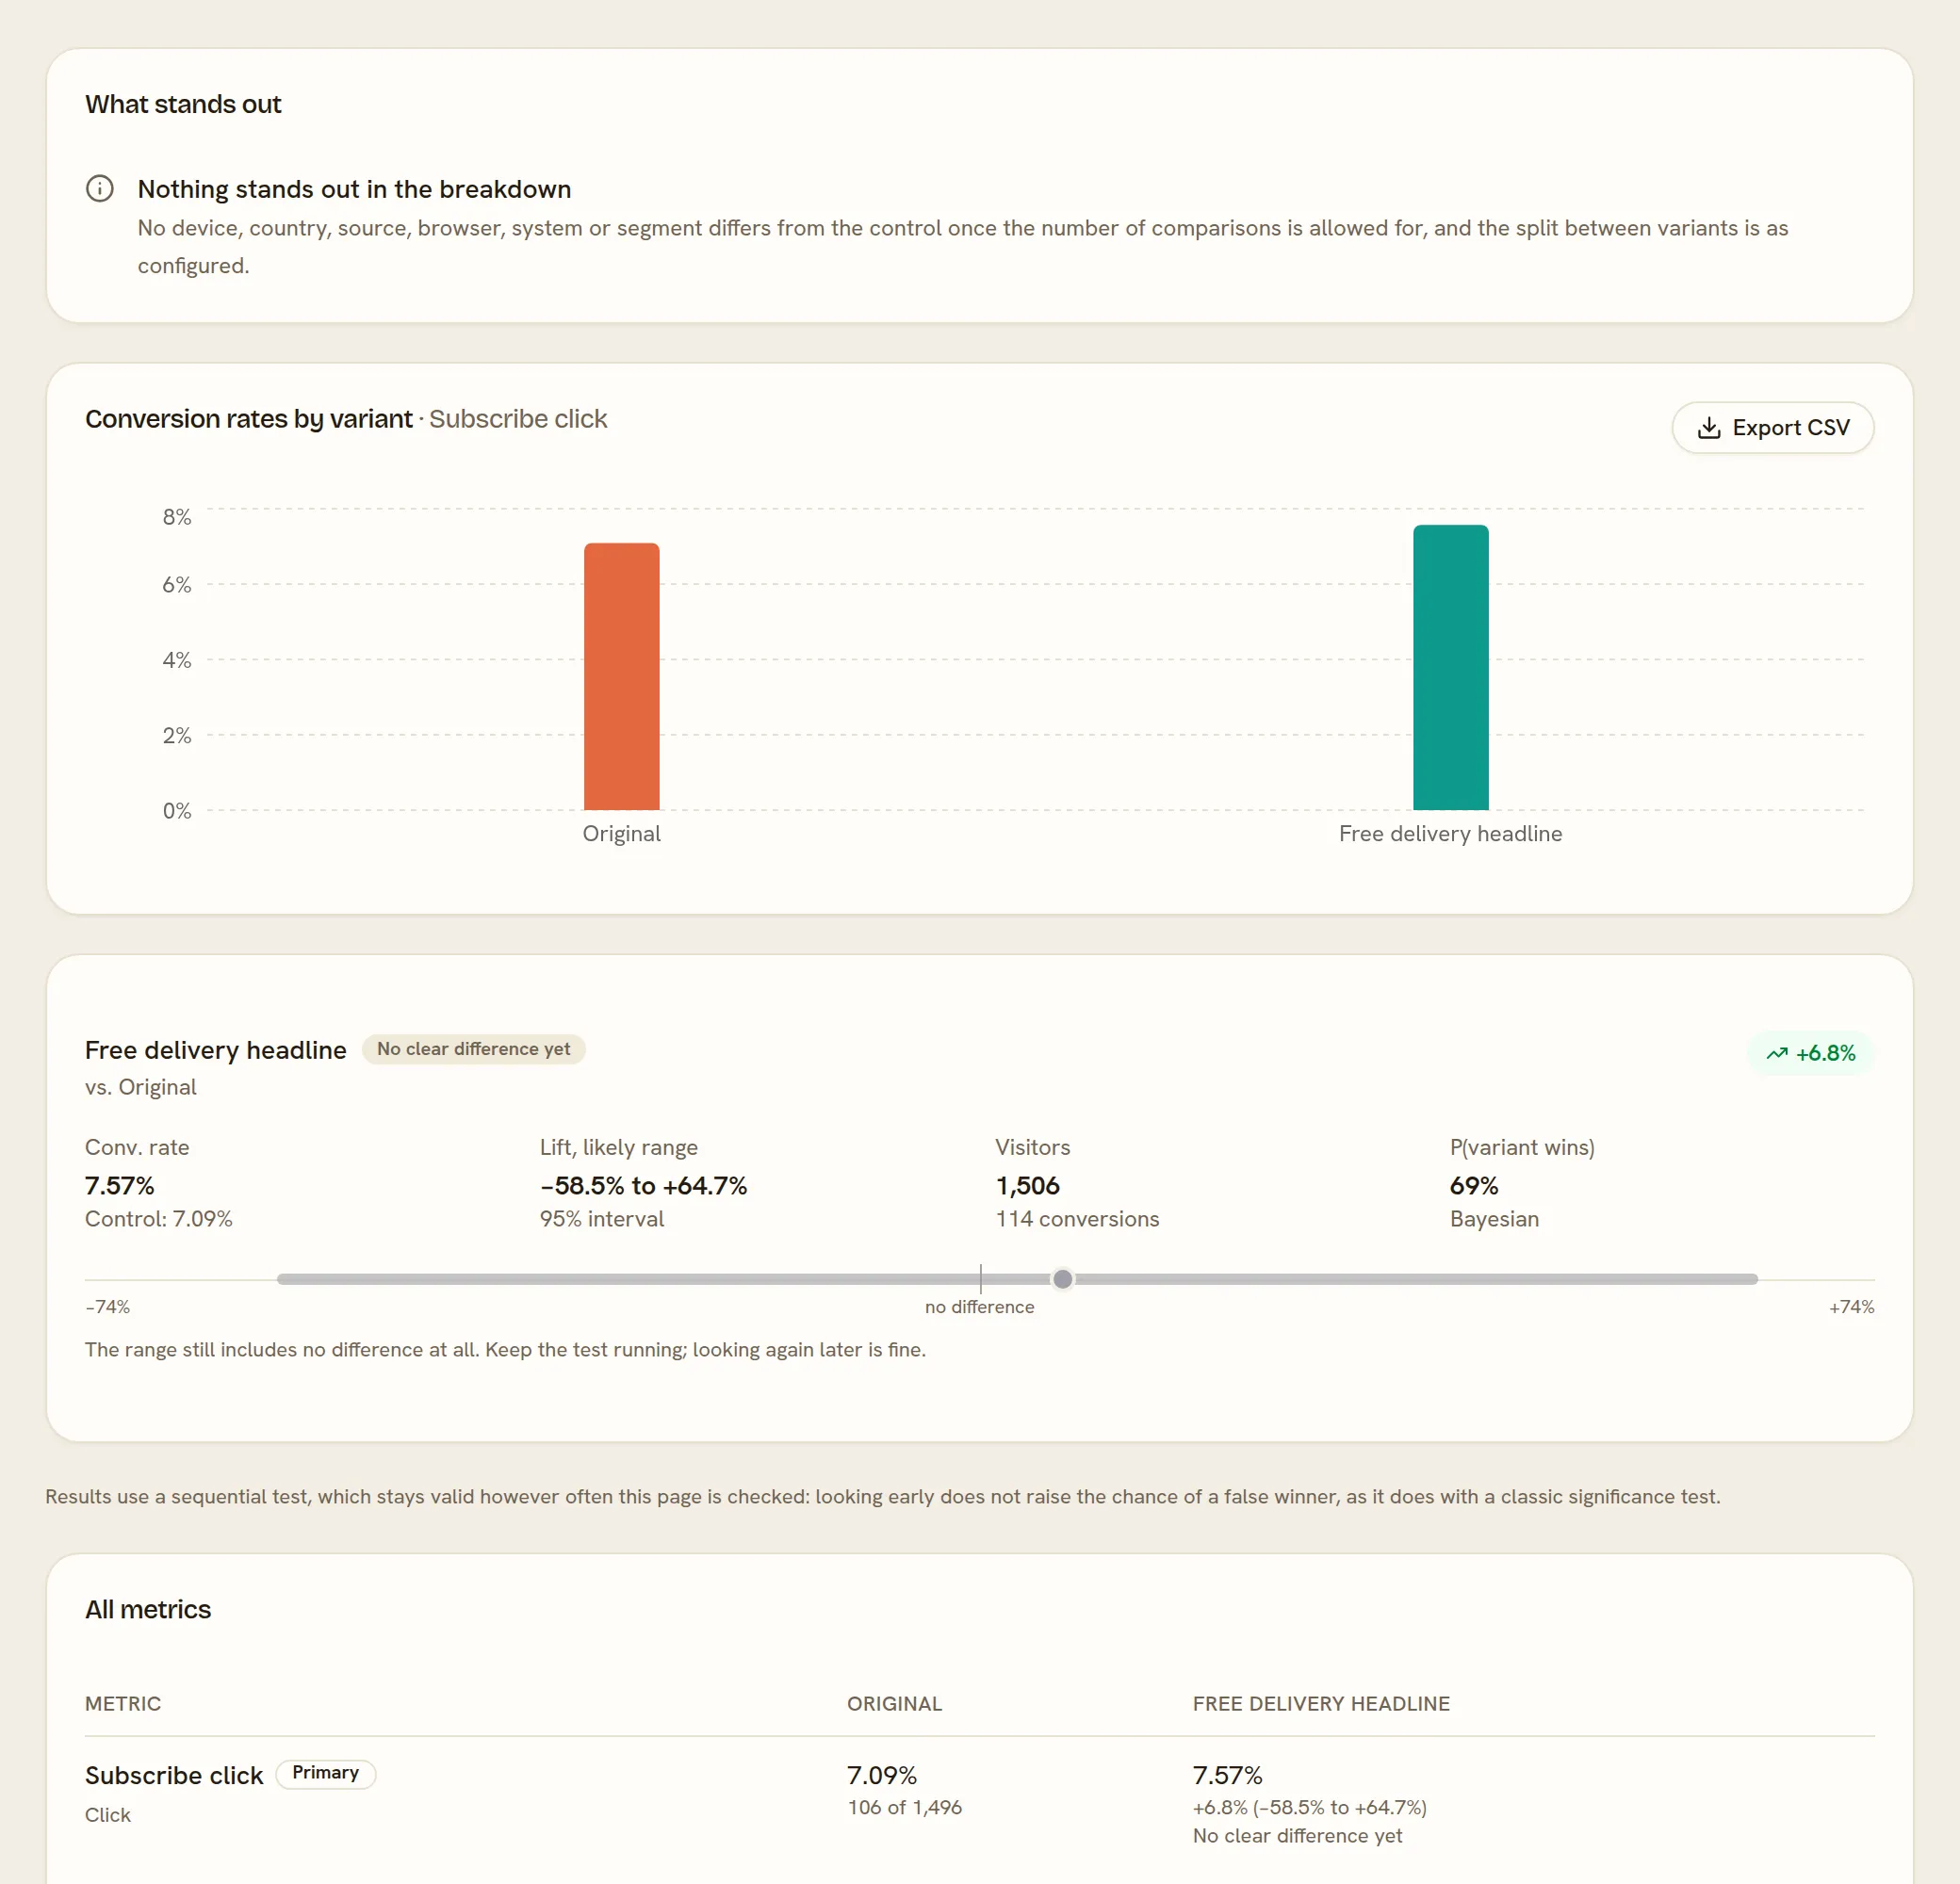The height and width of the screenshot is (1884, 1960).
Task: Click the 7.57% conversion rate value in card
Action: coord(119,1185)
